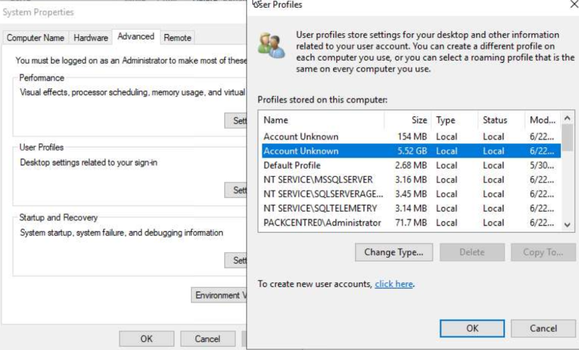
Task: Close the User Profiles dialog
Action: click(x=574, y=4)
